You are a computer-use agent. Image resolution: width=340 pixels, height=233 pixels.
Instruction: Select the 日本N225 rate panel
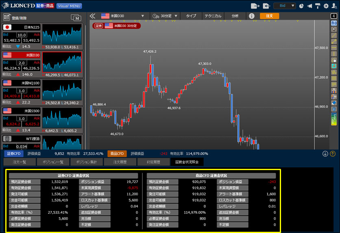pos(21,37)
